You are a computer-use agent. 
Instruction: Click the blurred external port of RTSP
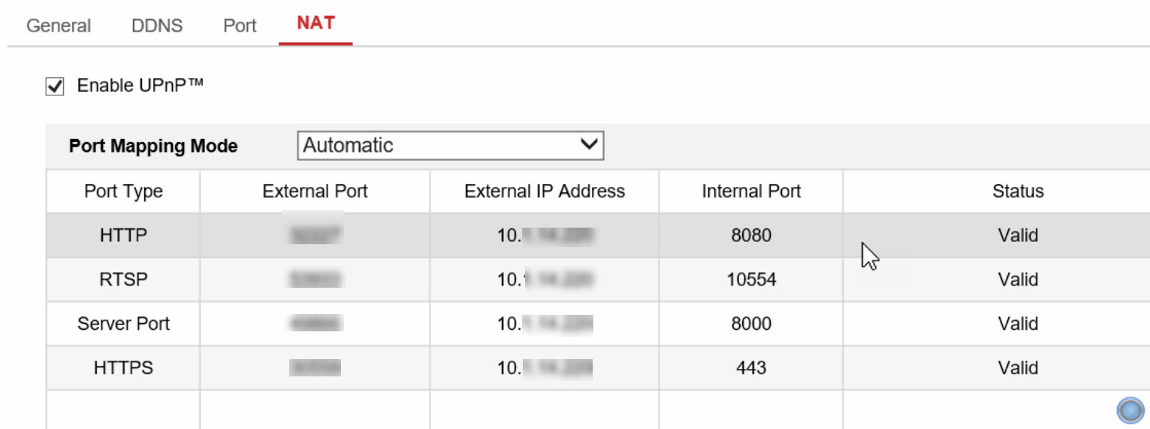coord(315,279)
